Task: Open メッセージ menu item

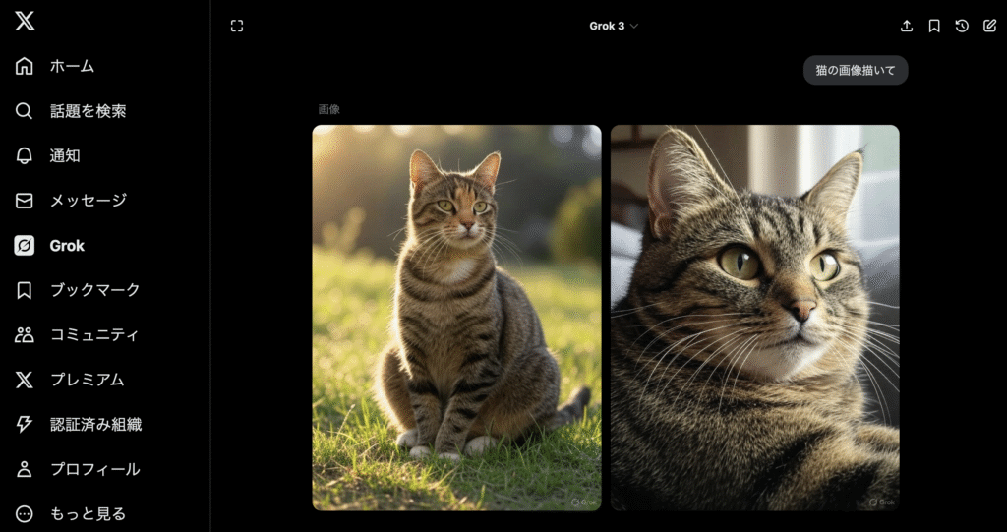Action: point(88,201)
